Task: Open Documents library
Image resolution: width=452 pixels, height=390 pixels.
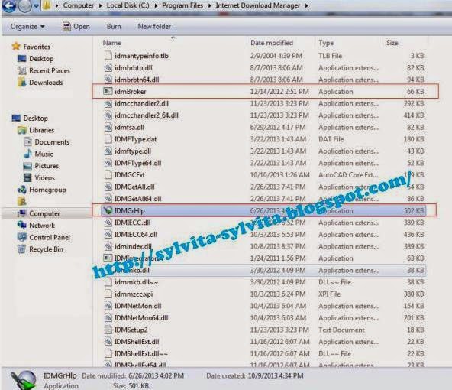Action: tap(52, 142)
